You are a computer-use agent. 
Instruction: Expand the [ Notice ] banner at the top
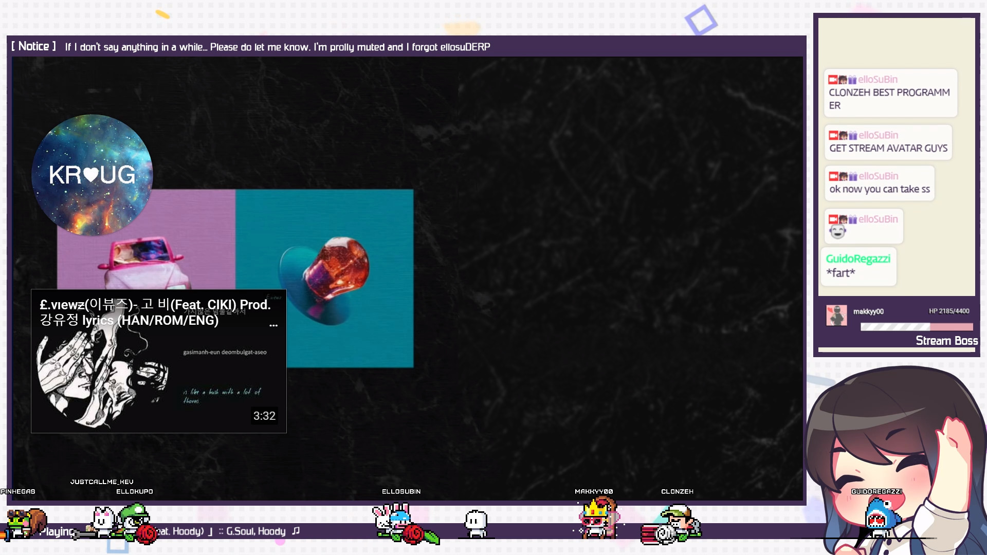click(x=33, y=46)
